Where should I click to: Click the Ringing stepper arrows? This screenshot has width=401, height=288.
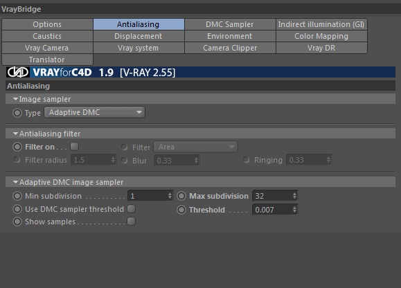(x=328, y=160)
